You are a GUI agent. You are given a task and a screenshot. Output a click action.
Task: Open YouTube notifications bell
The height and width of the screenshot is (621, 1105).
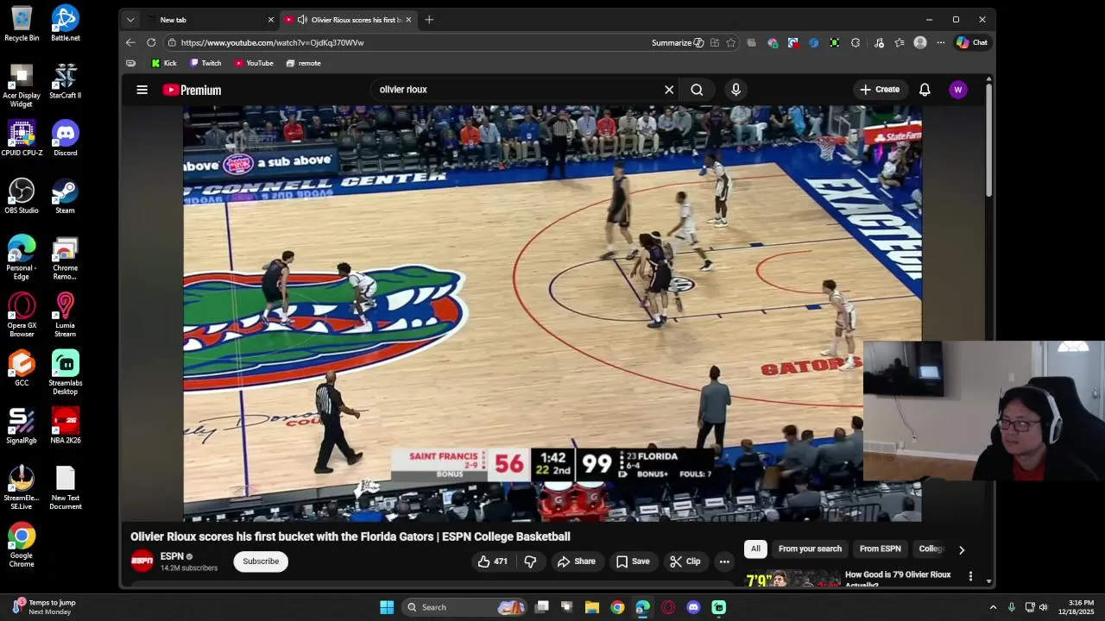(x=925, y=90)
